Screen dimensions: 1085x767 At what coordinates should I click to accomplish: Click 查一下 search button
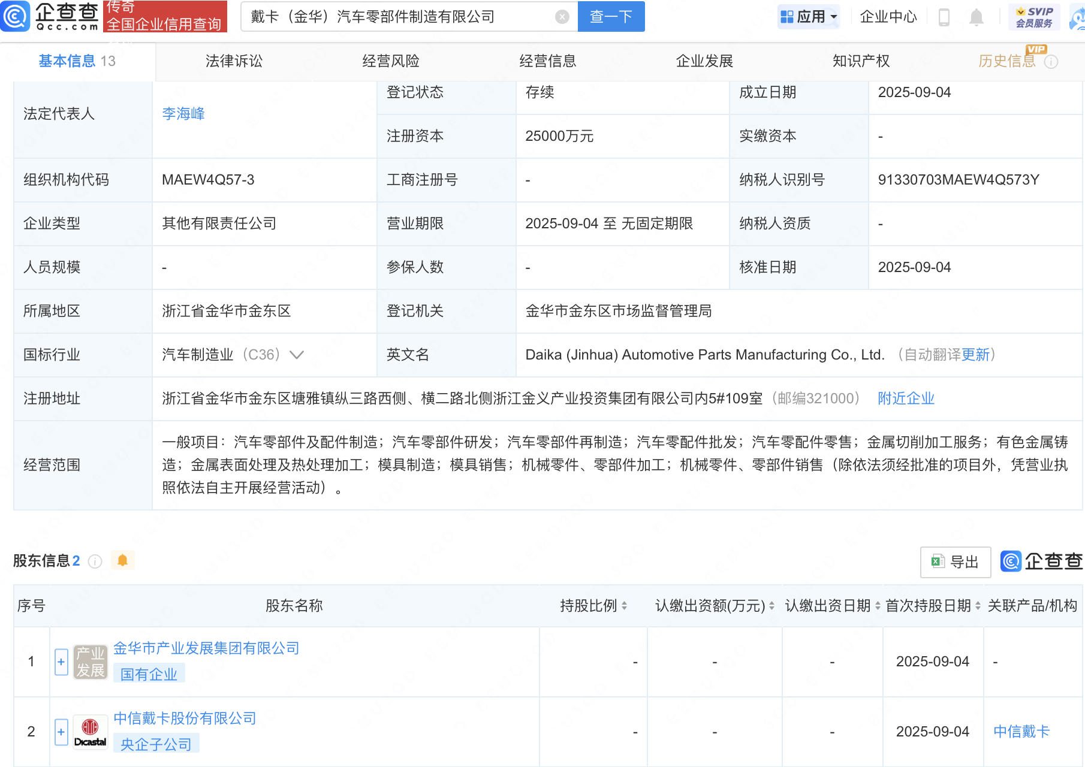(x=611, y=17)
